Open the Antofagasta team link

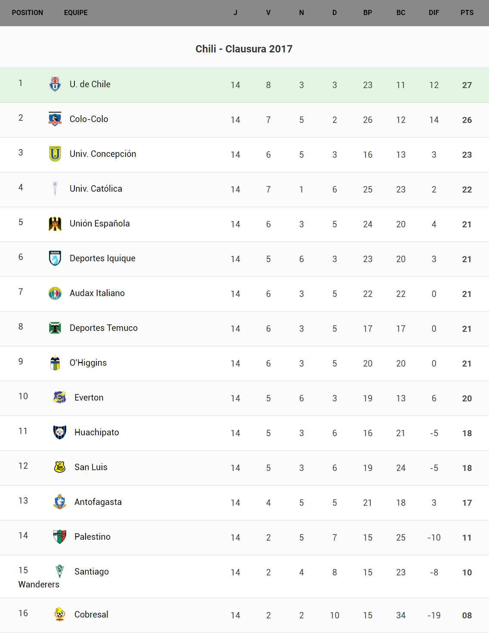[x=98, y=502]
